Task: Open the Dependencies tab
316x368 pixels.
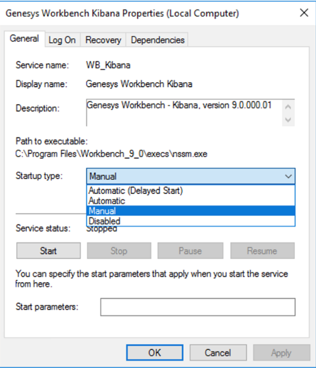Action: click(158, 40)
